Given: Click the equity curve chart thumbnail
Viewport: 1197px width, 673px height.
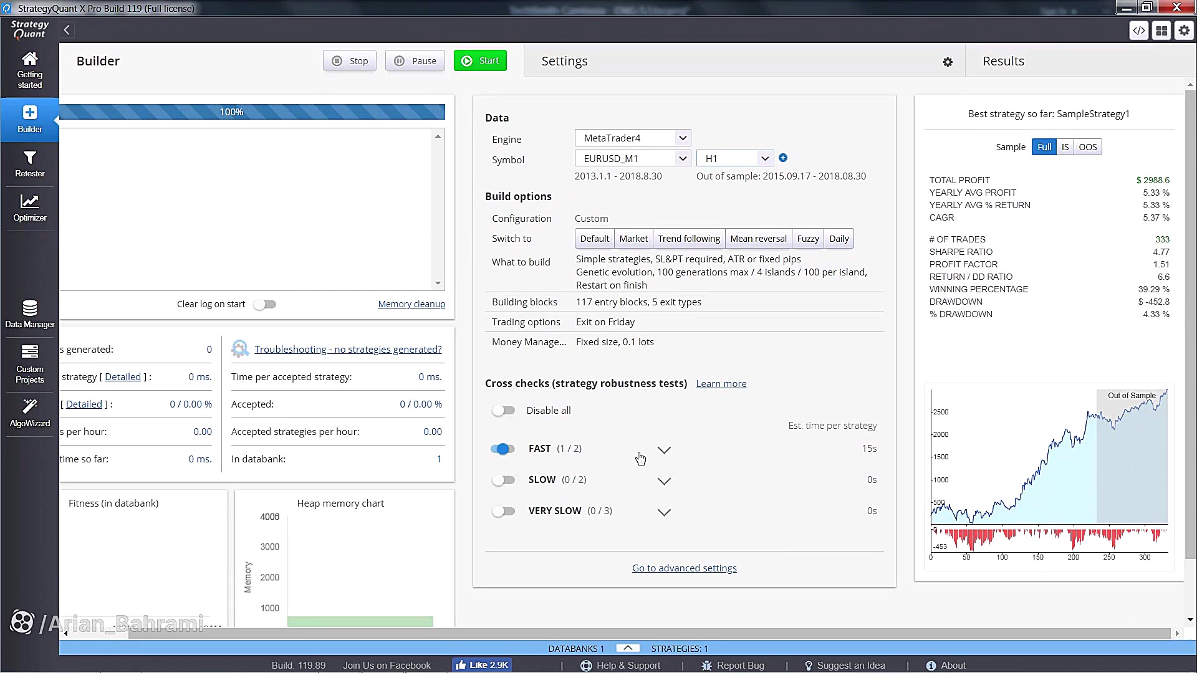Looking at the screenshot, I should pos(1049,477).
